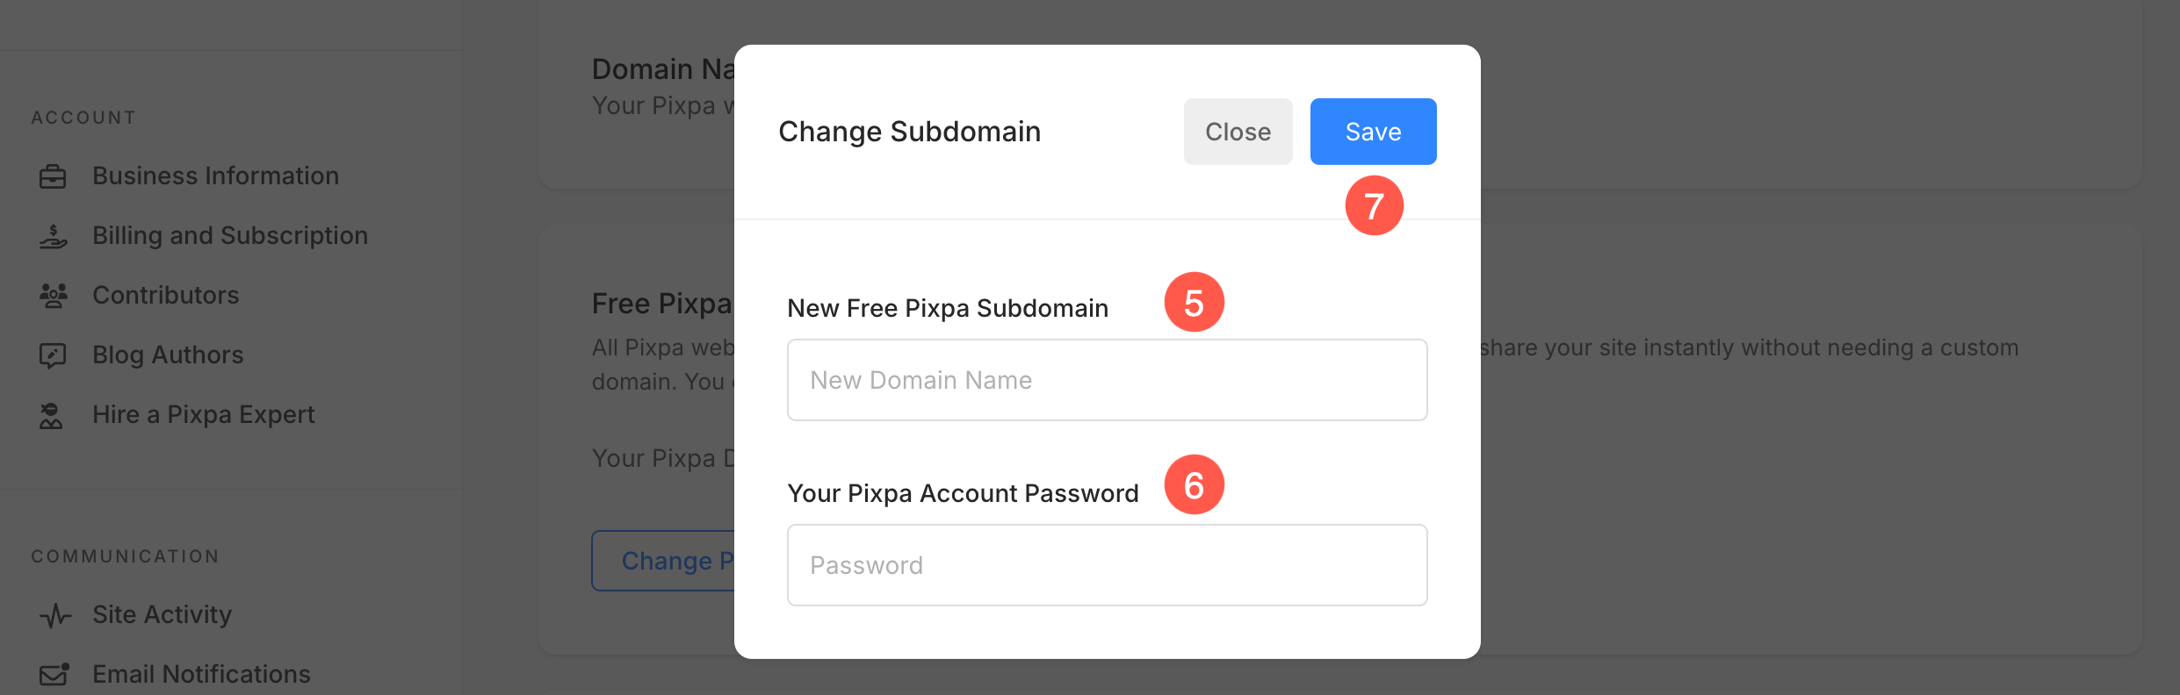Image resolution: width=2180 pixels, height=695 pixels.
Task: Click the Contributors people icon
Action: 53,296
